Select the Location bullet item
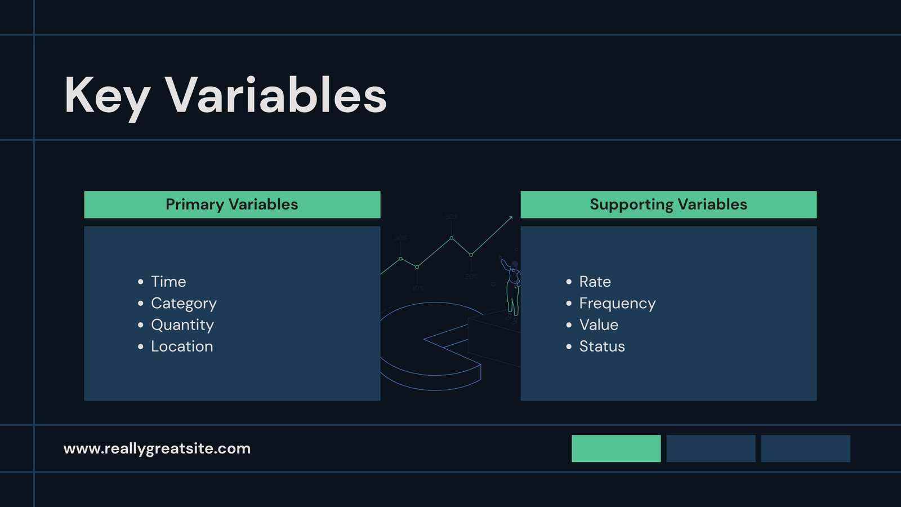This screenshot has width=901, height=507. pyautogui.click(x=182, y=346)
